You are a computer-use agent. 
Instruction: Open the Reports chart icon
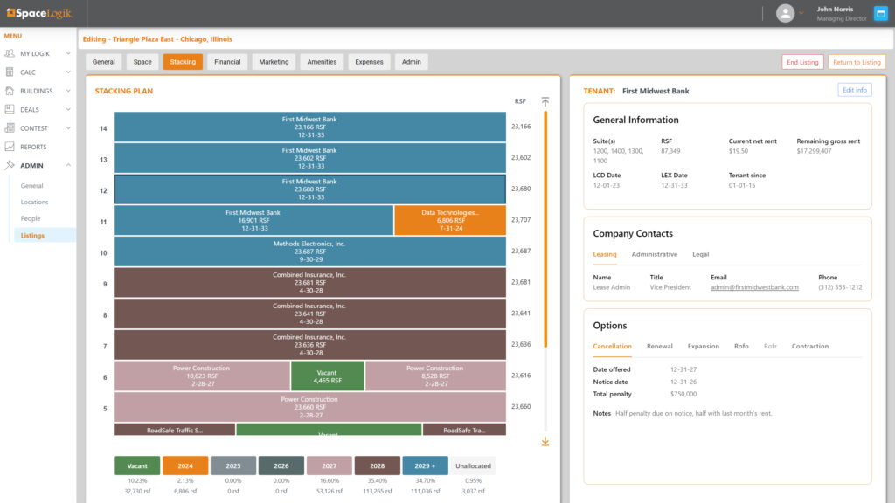(10, 147)
